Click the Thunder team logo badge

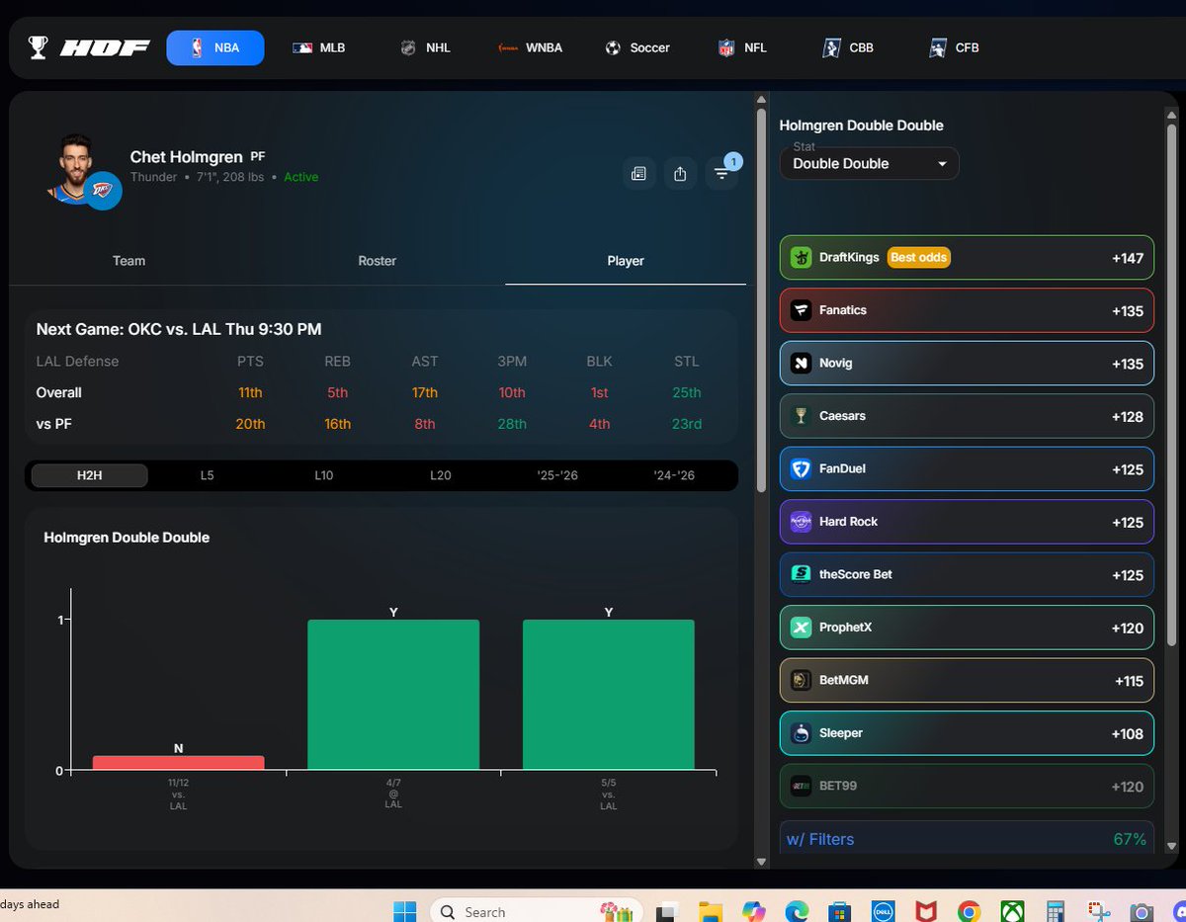103,190
